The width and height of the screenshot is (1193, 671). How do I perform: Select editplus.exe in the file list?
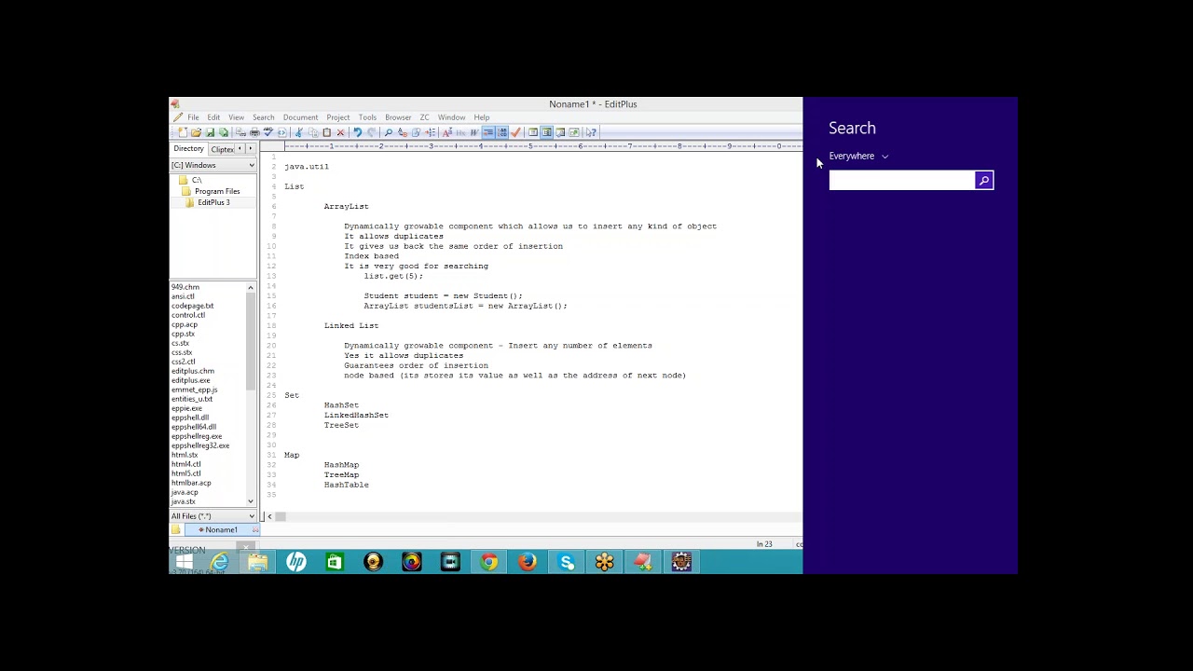[x=190, y=380]
